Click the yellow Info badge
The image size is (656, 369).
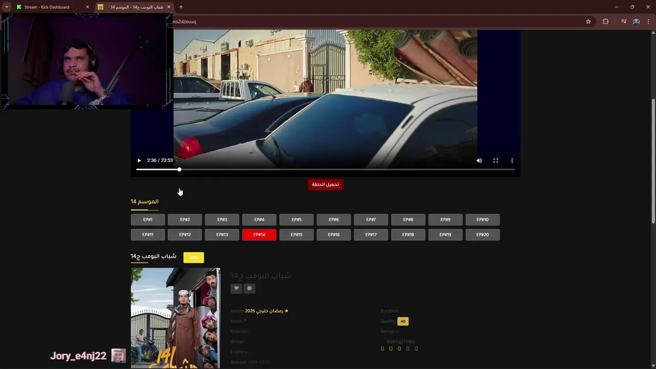pyautogui.click(x=194, y=258)
